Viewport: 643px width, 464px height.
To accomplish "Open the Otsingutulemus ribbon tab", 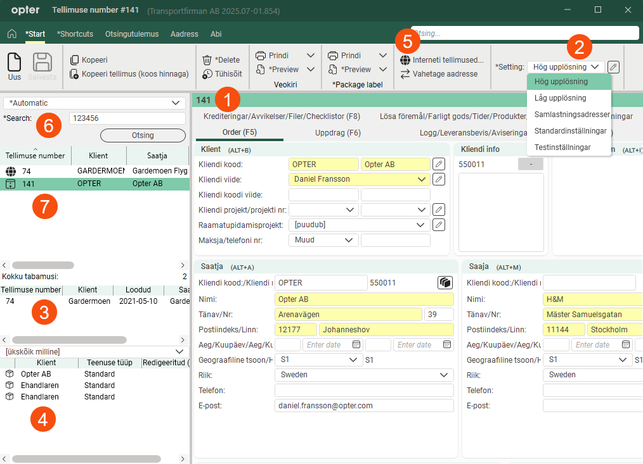I will point(131,34).
